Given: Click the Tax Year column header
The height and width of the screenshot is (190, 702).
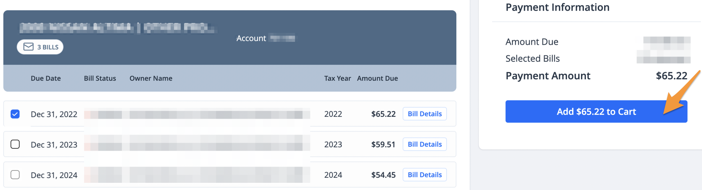Looking at the screenshot, I should tap(338, 78).
